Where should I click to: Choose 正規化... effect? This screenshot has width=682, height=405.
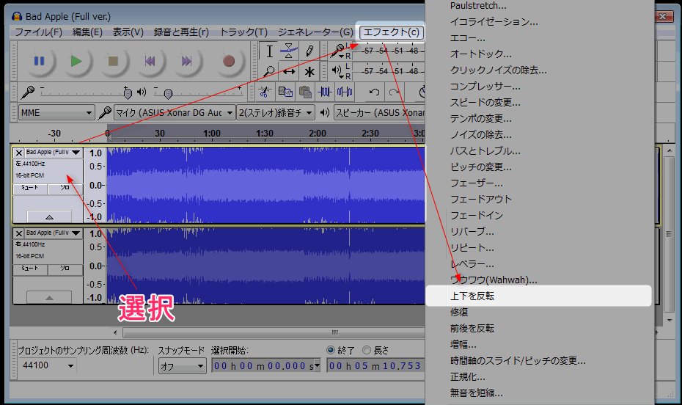468,376
